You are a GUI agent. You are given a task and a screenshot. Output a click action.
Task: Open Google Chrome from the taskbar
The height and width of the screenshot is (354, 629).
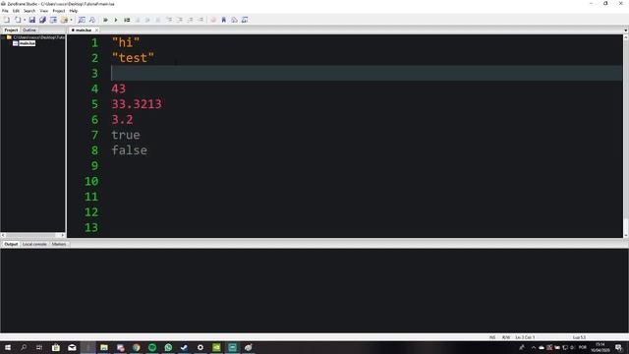[x=137, y=347]
